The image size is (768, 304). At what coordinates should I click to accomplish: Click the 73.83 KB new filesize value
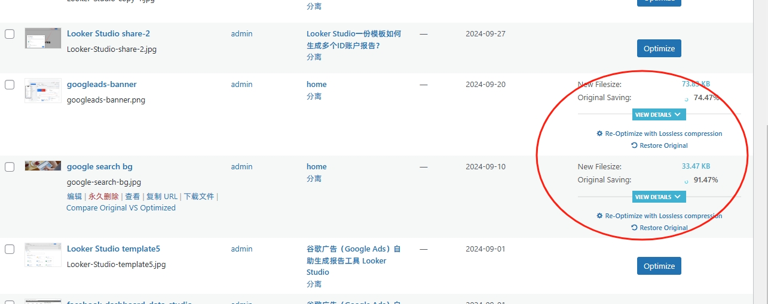tap(696, 84)
